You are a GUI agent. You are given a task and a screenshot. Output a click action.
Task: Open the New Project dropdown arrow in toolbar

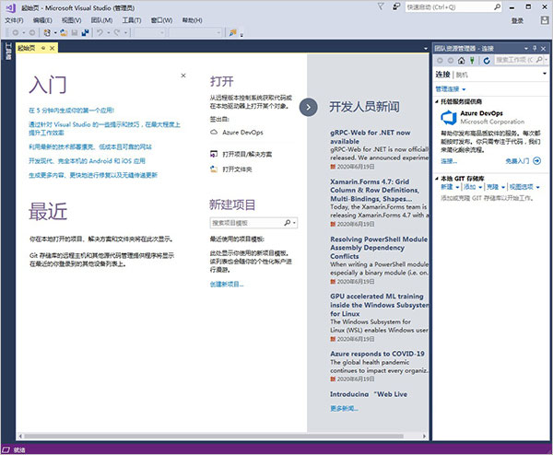55,33
